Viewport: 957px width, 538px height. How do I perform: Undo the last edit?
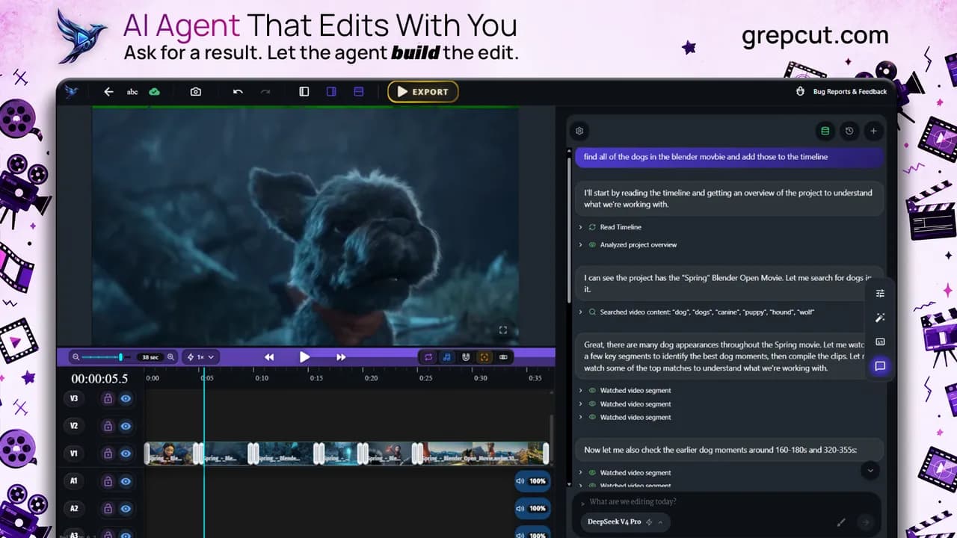point(238,92)
